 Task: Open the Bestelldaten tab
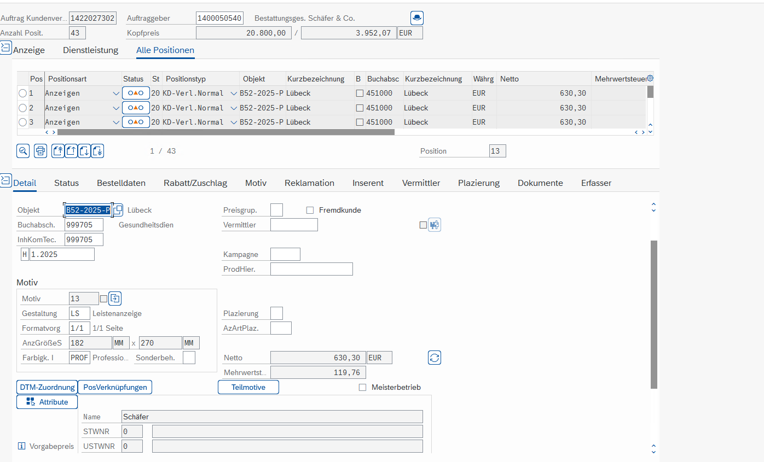[x=121, y=183]
